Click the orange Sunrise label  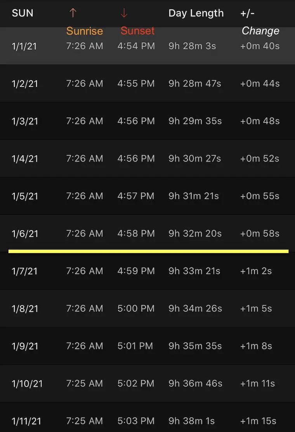85,31
